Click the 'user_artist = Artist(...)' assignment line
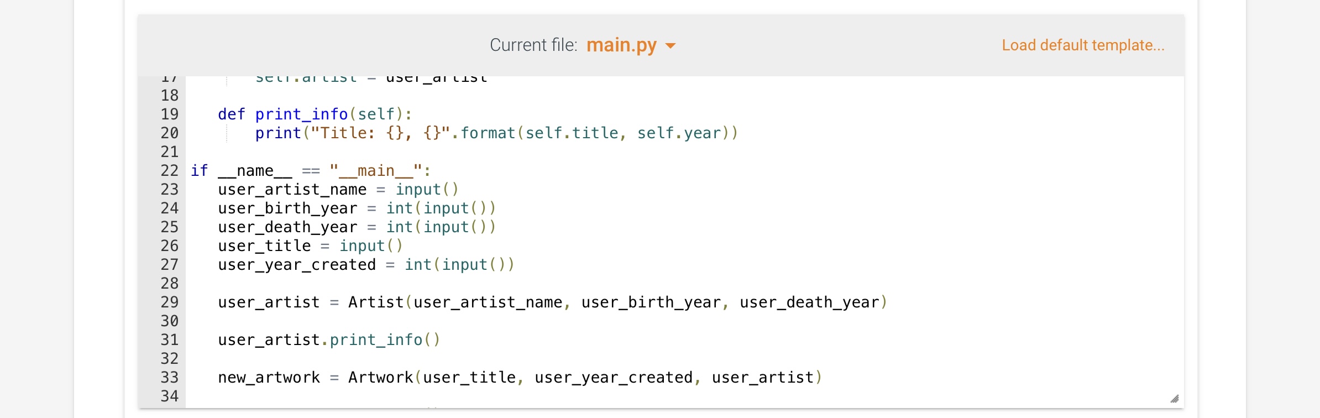This screenshot has width=1320, height=418. click(x=553, y=302)
